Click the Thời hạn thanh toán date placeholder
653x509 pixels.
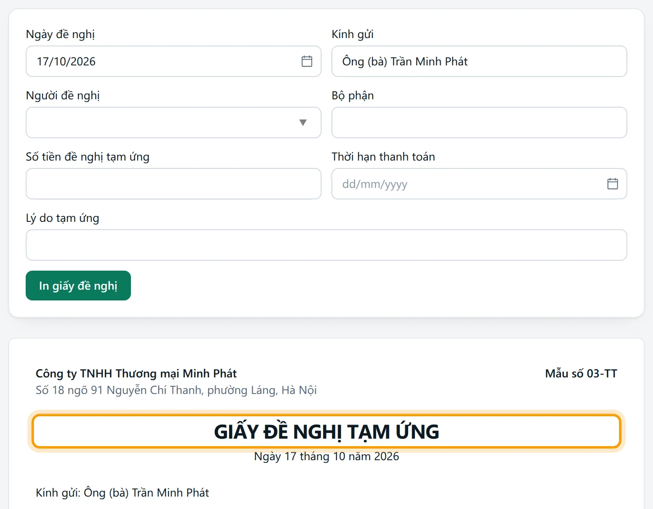click(375, 184)
